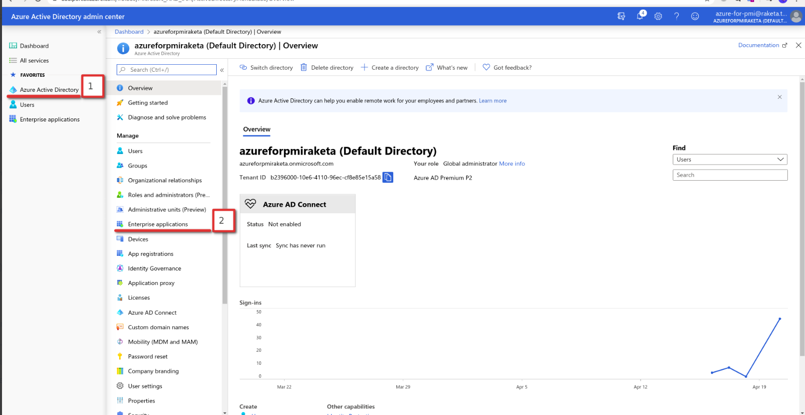Viewport: 805px width, 415px height.
Task: Click the Dashboard icon in left sidebar
Action: point(13,46)
